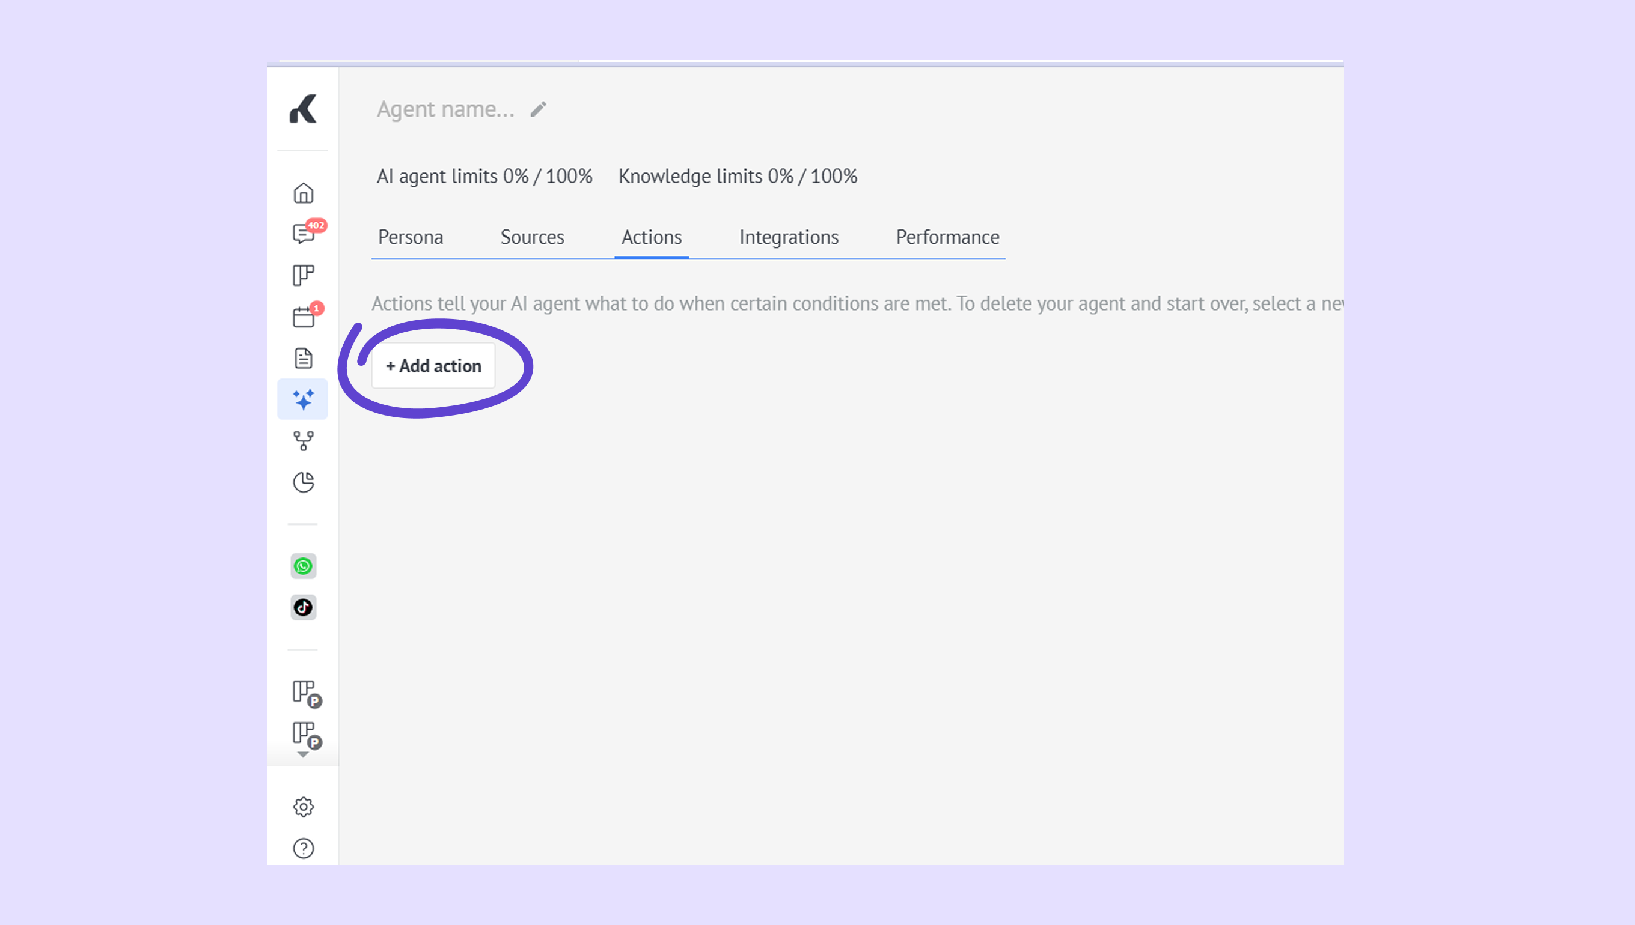Click the Agent name input field

pyautogui.click(x=445, y=109)
